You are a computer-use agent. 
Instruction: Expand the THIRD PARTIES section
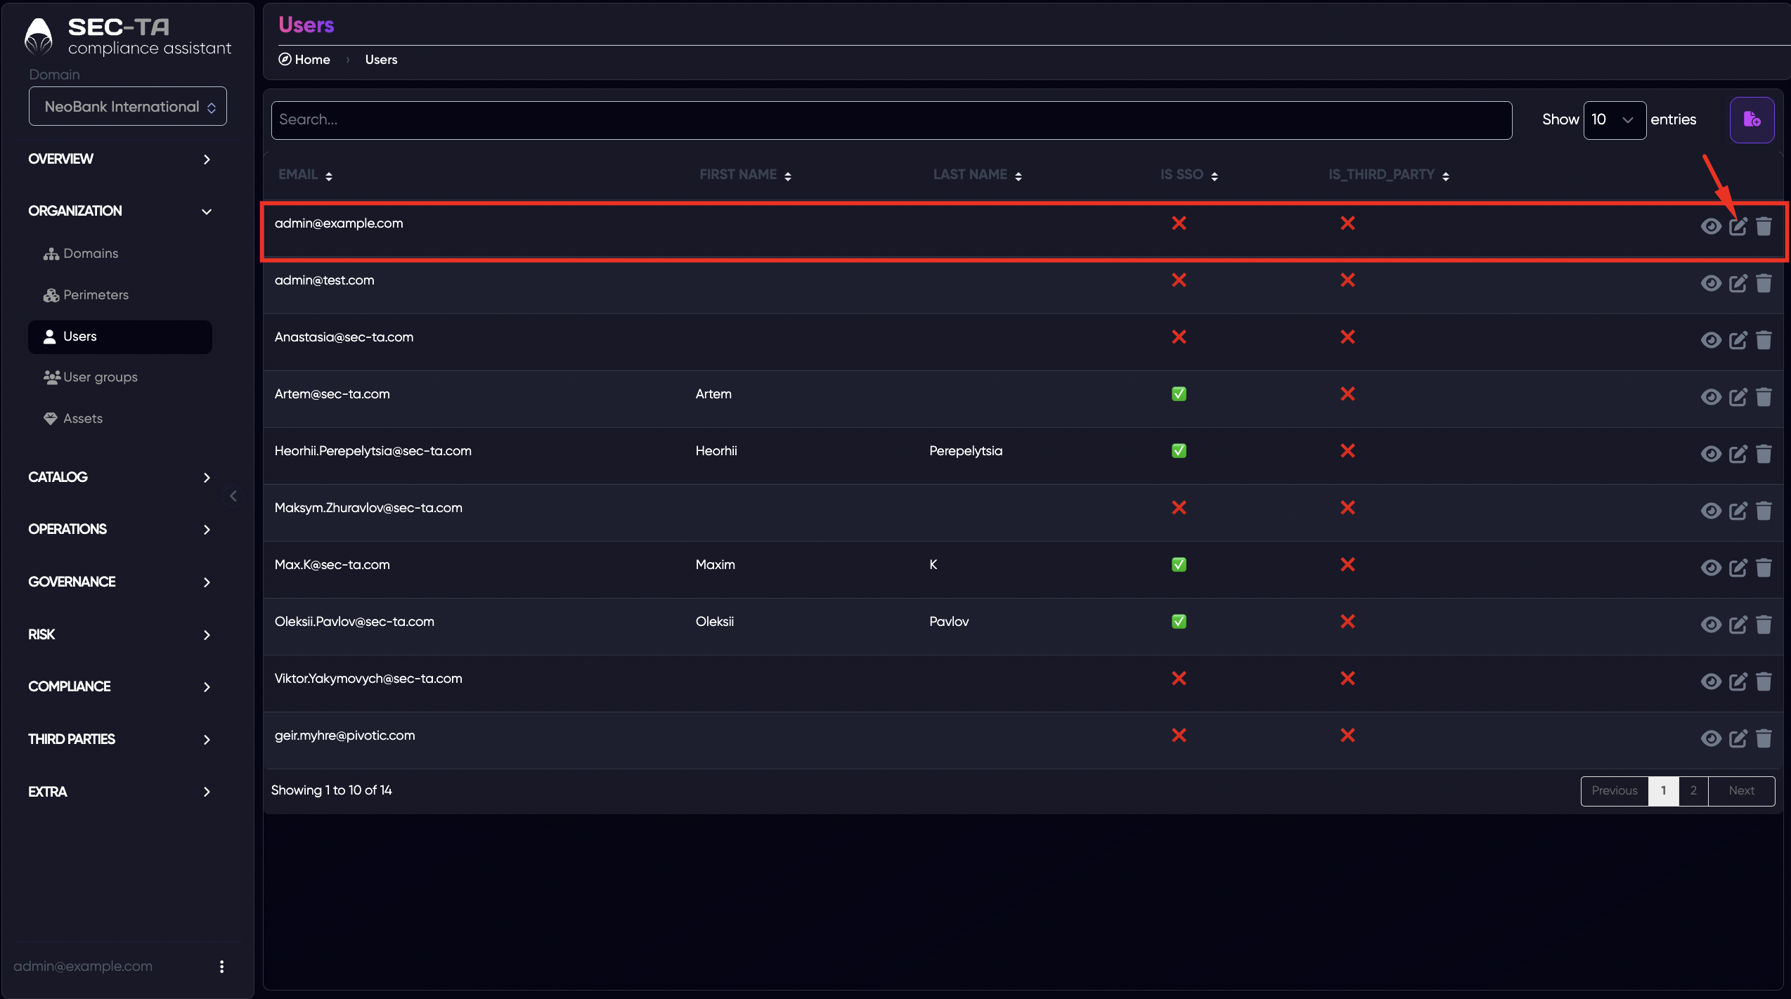pyautogui.click(x=119, y=739)
